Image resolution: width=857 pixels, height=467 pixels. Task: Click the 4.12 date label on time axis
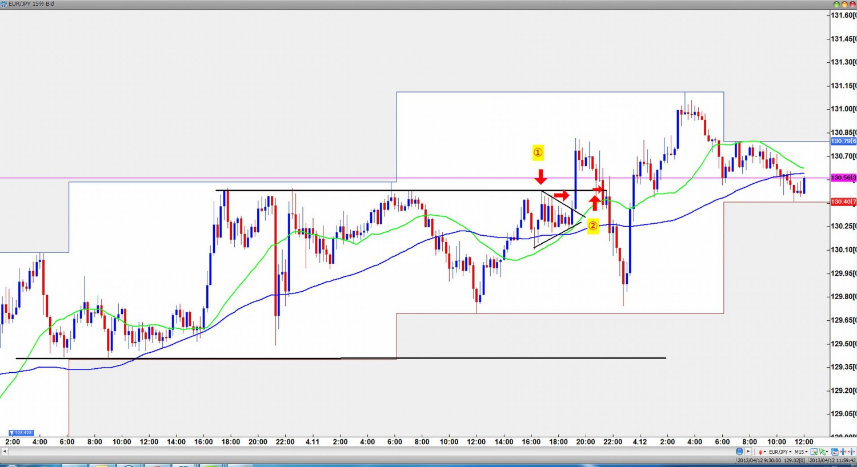[640, 442]
